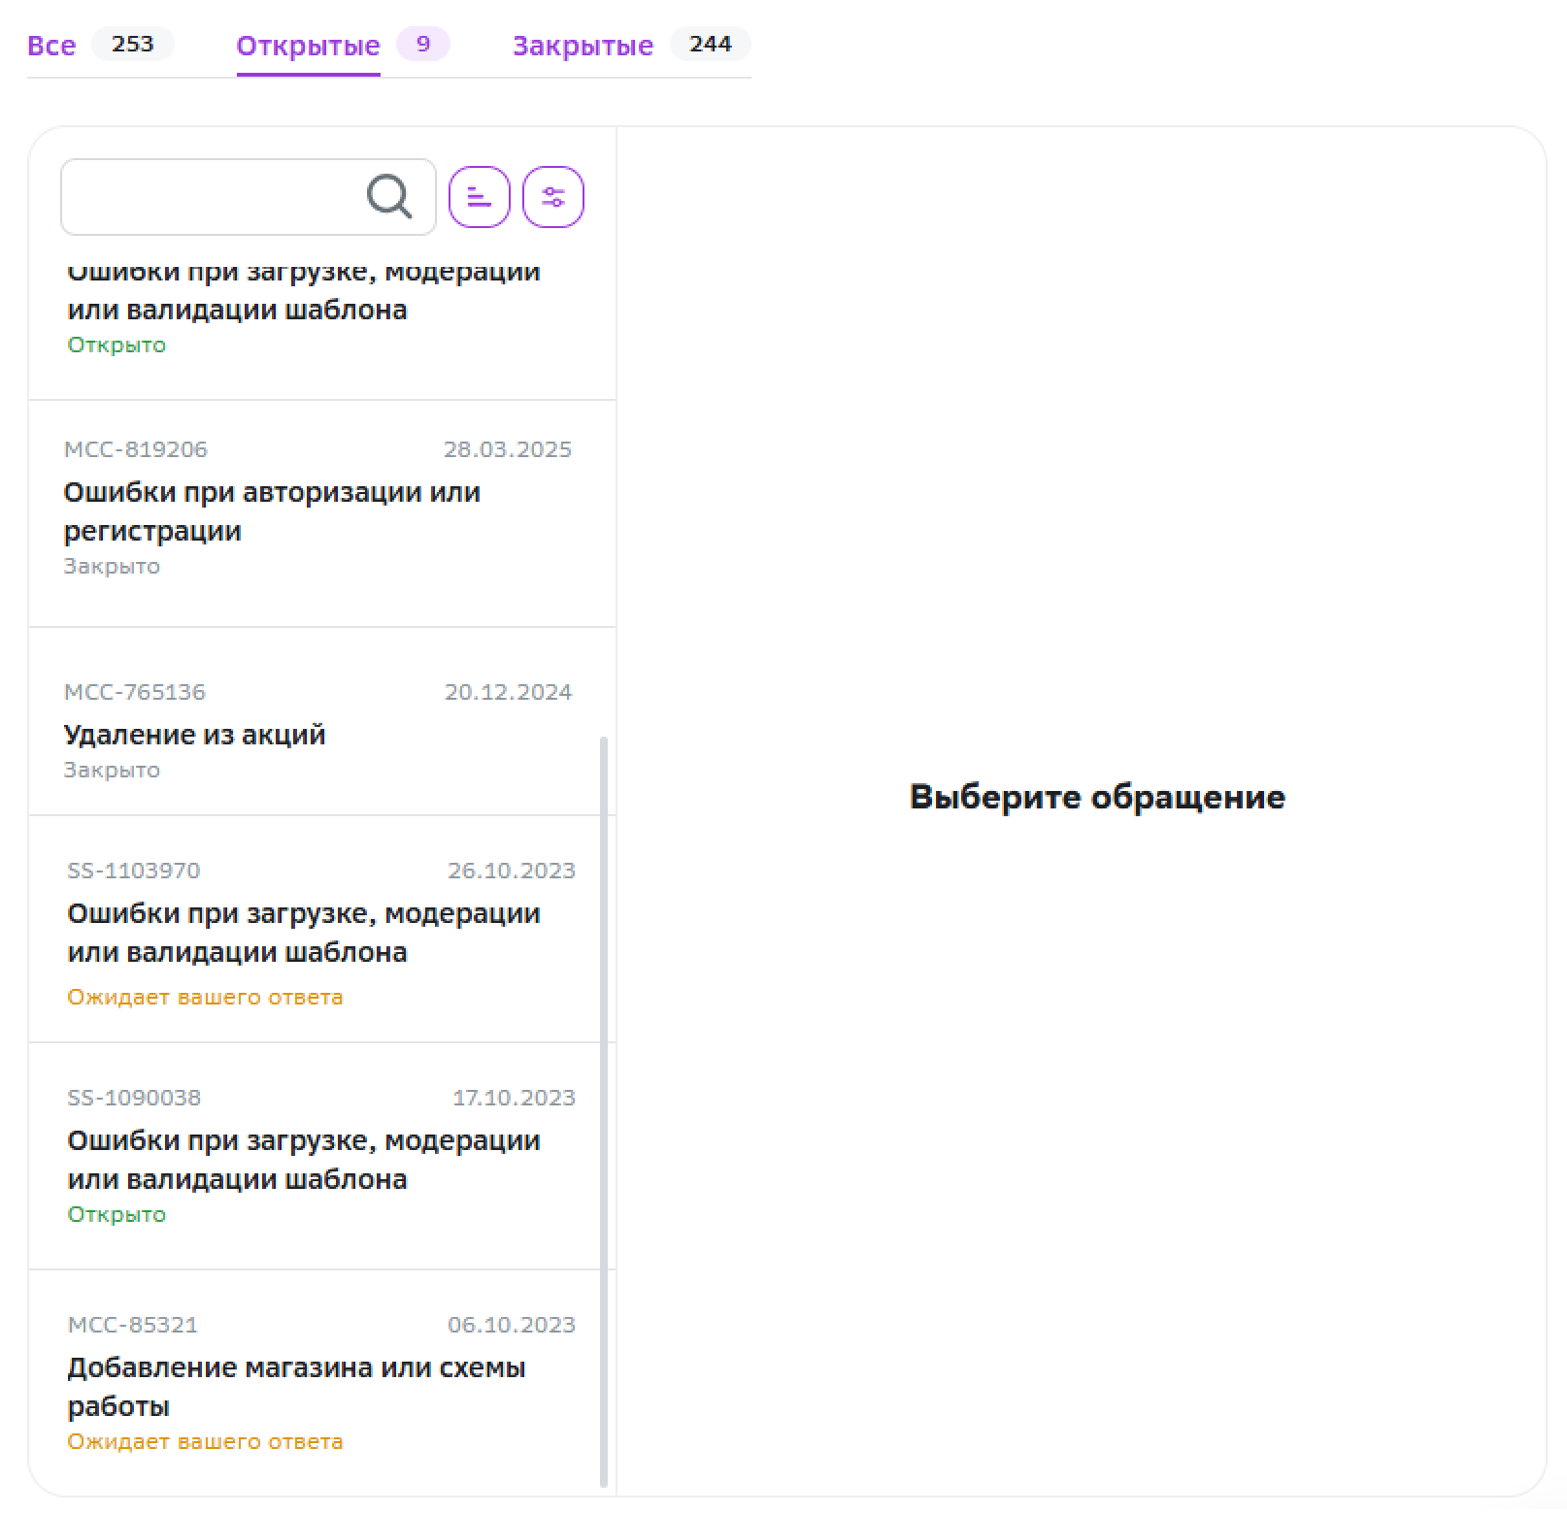Image resolution: width=1567 pixels, height=1514 pixels.
Task: Select the Открытые tab
Action: coord(308,46)
